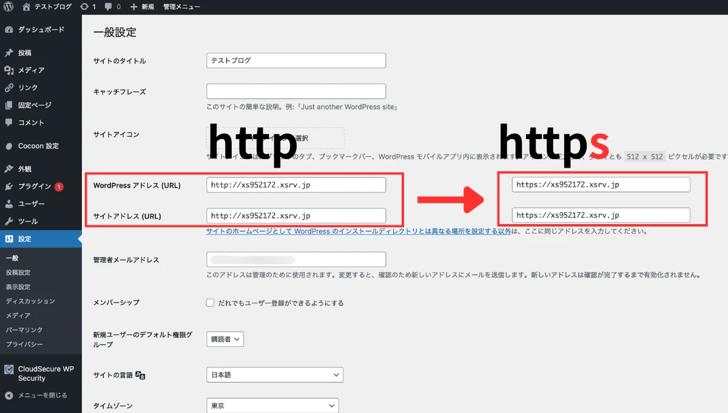
Task: Click the WordPress アドレス (URL) http field
Action: 296,185
